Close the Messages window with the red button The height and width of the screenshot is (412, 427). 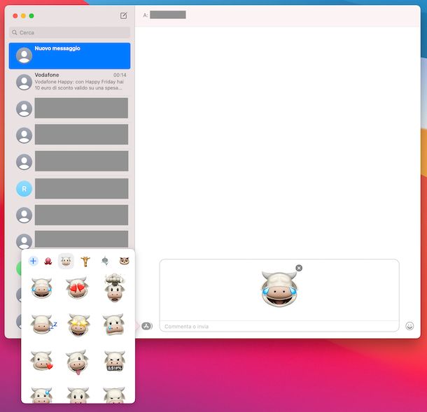[x=15, y=16]
